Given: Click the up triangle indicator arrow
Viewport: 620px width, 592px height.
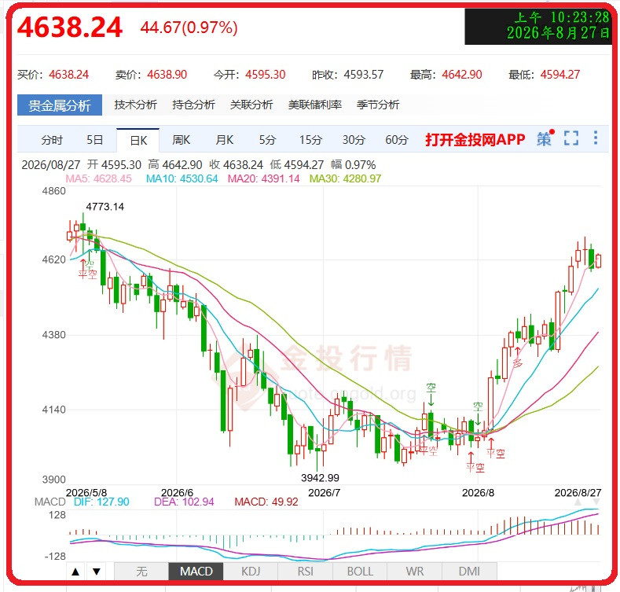Looking at the screenshot, I should coord(75,572).
